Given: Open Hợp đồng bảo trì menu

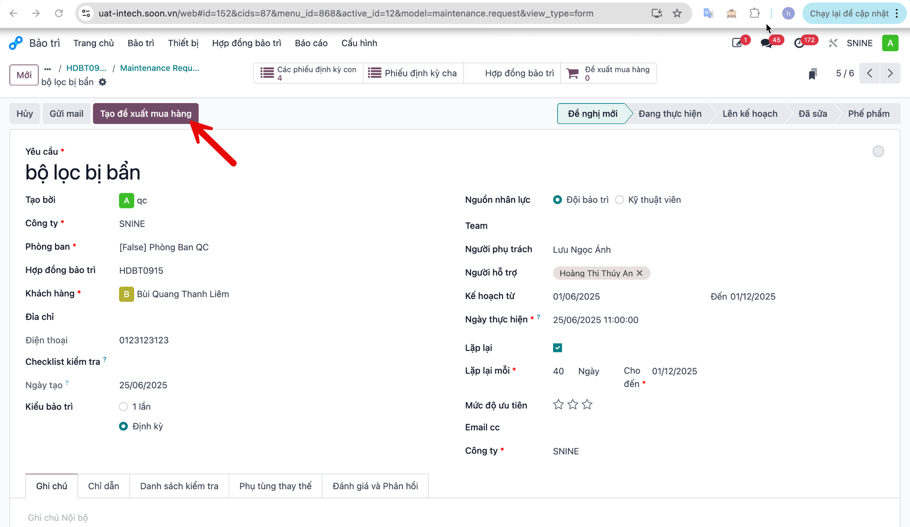Looking at the screenshot, I should tap(247, 43).
